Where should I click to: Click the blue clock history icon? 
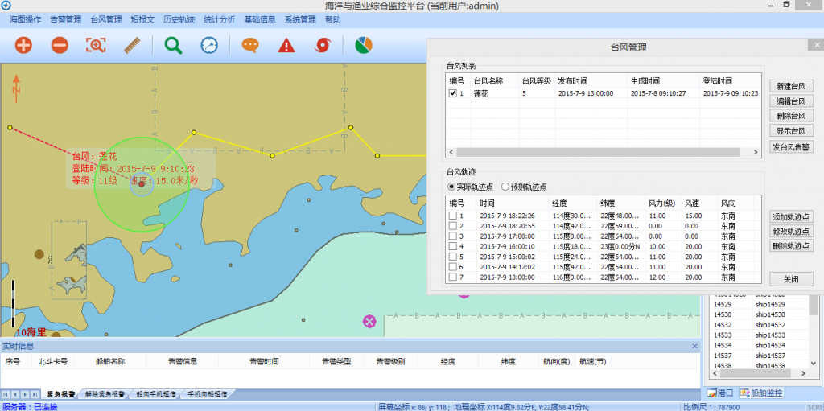point(209,45)
